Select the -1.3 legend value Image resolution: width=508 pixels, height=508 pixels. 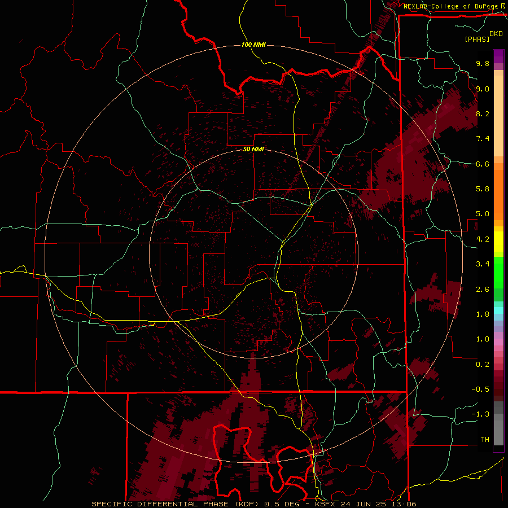pos(480,414)
